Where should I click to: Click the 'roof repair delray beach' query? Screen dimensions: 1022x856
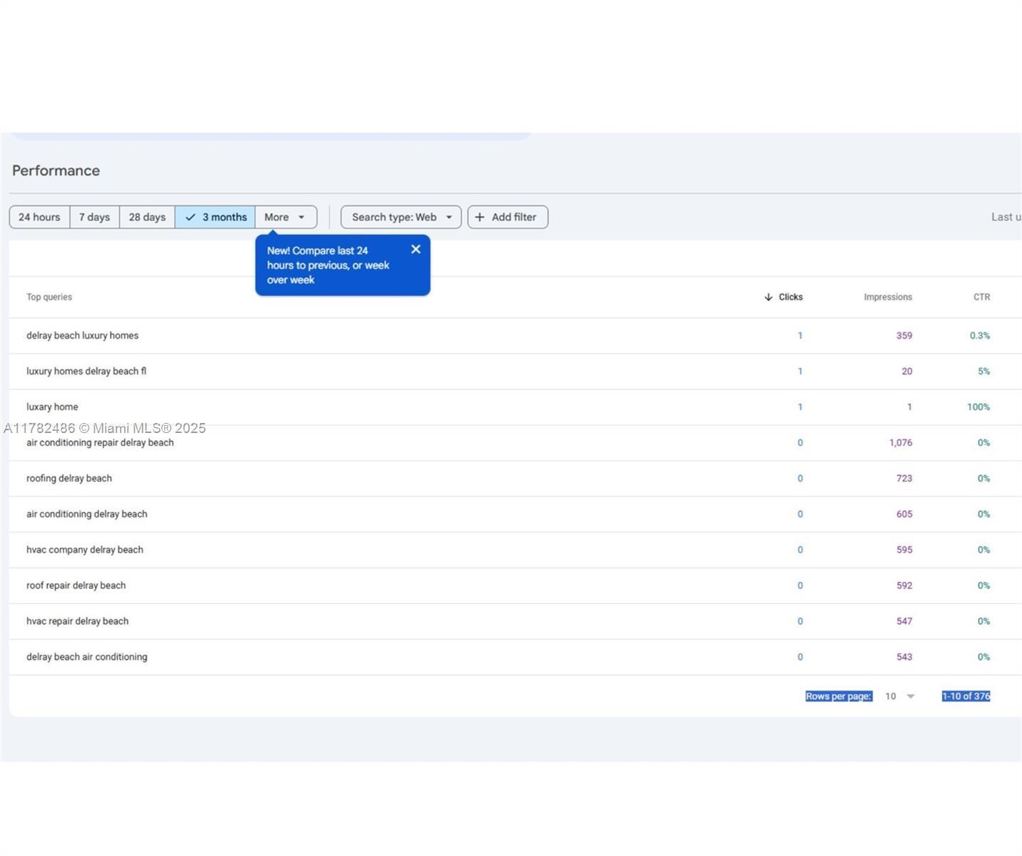pyautogui.click(x=76, y=586)
